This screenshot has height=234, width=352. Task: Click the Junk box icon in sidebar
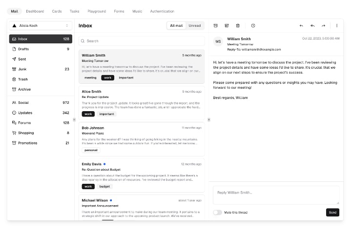pyautogui.click(x=14, y=69)
